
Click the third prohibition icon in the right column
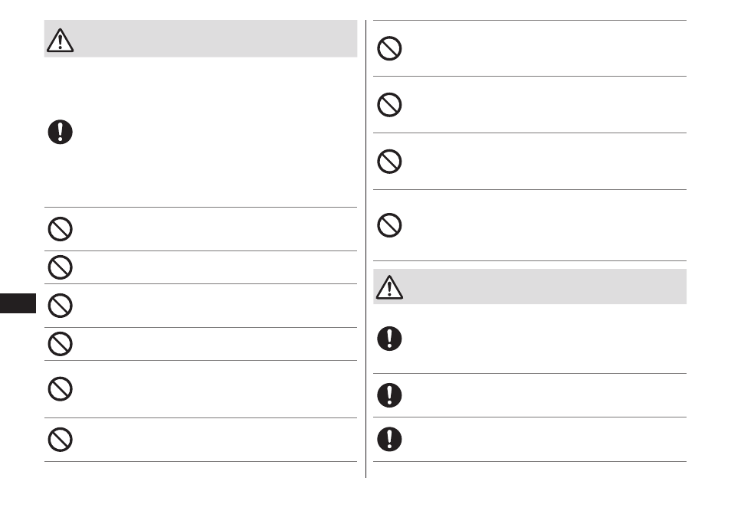tap(389, 161)
